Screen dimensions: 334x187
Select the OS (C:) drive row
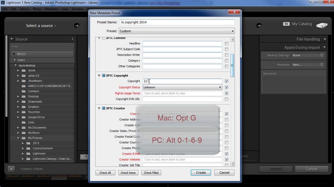(x=42, y=54)
